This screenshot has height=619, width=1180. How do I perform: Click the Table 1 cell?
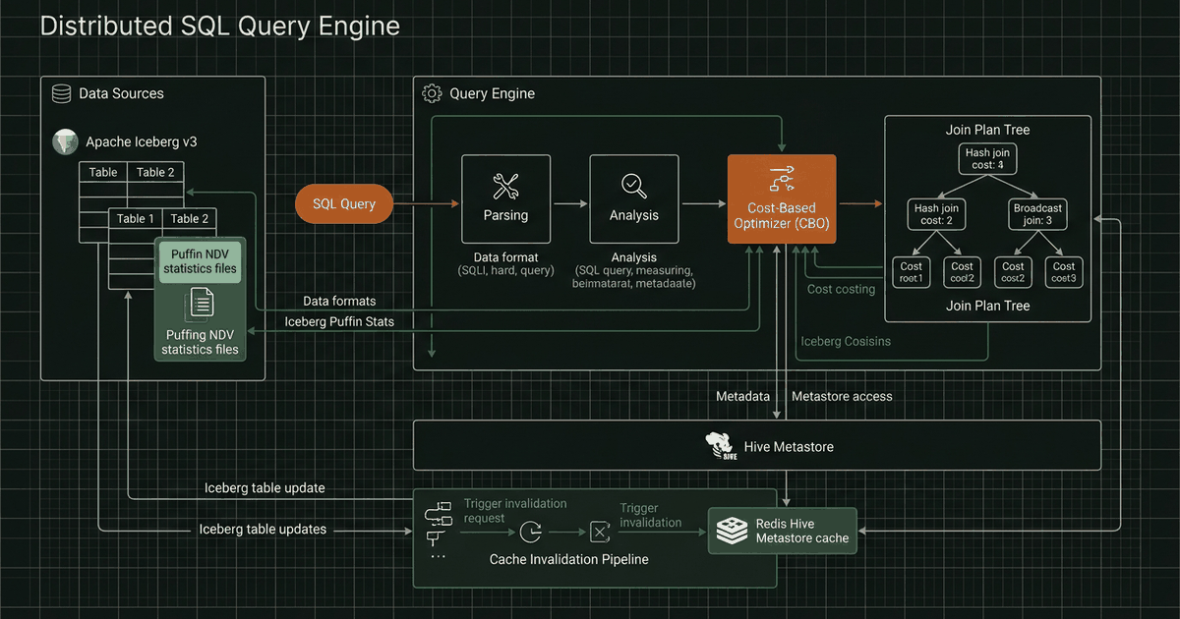click(136, 219)
